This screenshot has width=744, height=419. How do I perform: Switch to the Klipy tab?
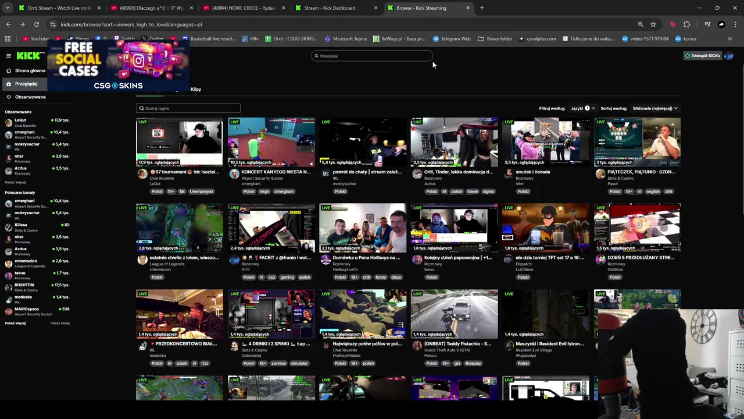pyautogui.click(x=196, y=89)
